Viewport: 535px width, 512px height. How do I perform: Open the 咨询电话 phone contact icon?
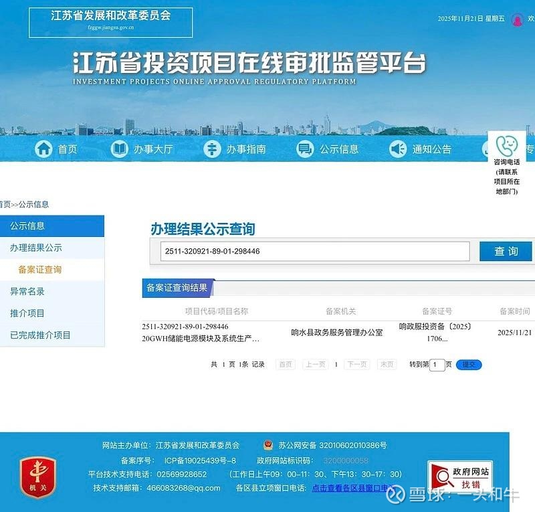tap(507, 146)
